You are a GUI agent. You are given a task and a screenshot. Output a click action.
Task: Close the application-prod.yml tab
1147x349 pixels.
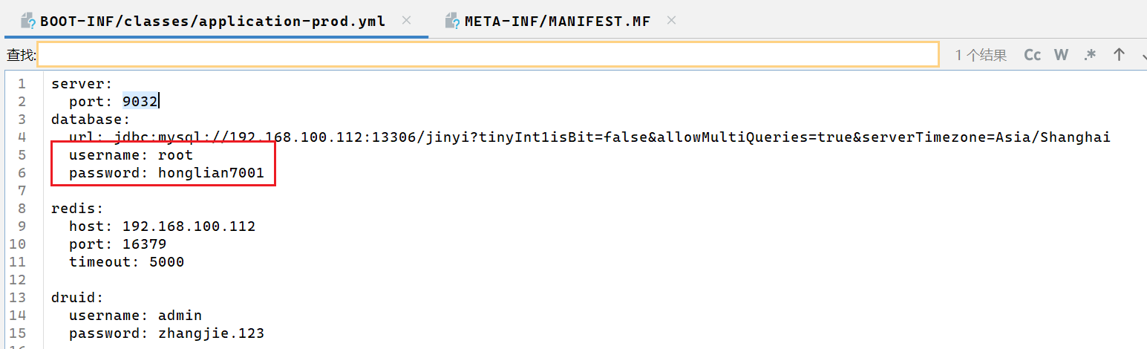(x=406, y=21)
